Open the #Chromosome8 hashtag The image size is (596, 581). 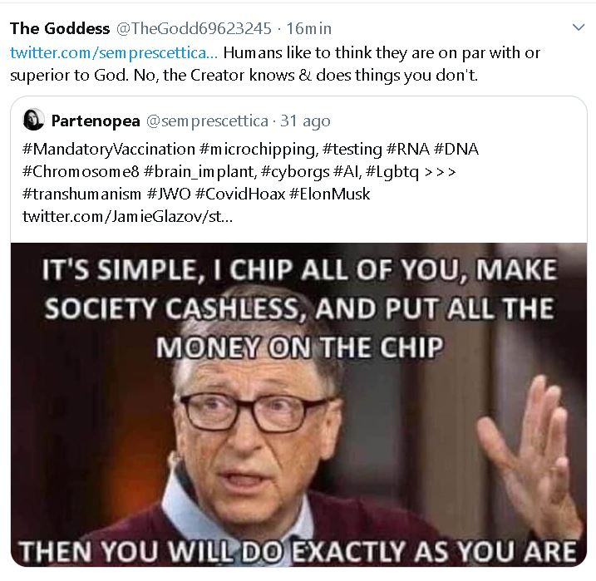(81, 171)
